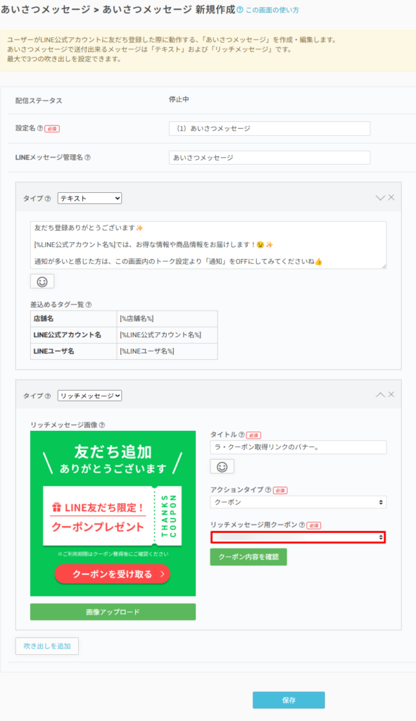Click help icon beside LINEメッセージ管理名 label
Image resolution: width=416 pixels, height=721 pixels.
point(88,157)
